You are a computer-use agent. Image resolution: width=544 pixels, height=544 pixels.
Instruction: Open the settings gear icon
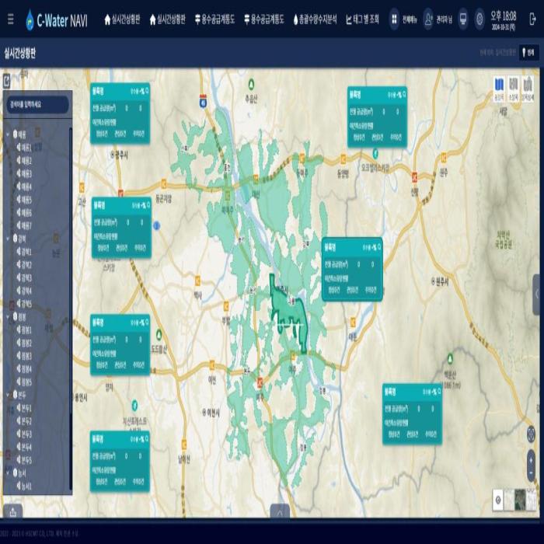[479, 19]
